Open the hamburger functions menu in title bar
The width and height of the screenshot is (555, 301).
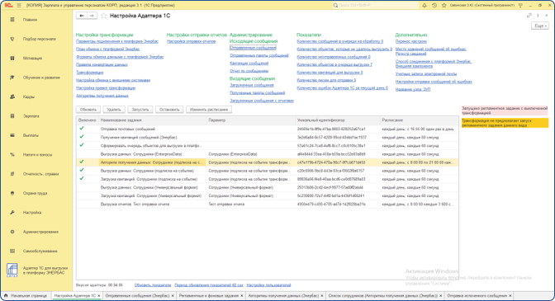[x=19, y=5]
